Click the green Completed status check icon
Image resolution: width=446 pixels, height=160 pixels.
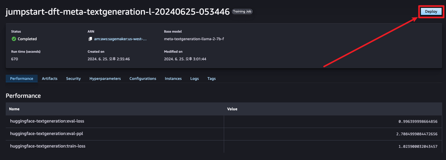(14, 39)
